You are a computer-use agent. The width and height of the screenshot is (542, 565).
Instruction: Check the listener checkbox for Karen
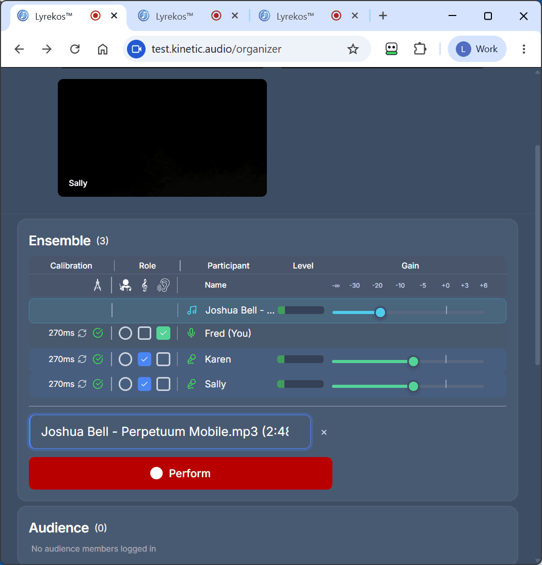click(164, 359)
